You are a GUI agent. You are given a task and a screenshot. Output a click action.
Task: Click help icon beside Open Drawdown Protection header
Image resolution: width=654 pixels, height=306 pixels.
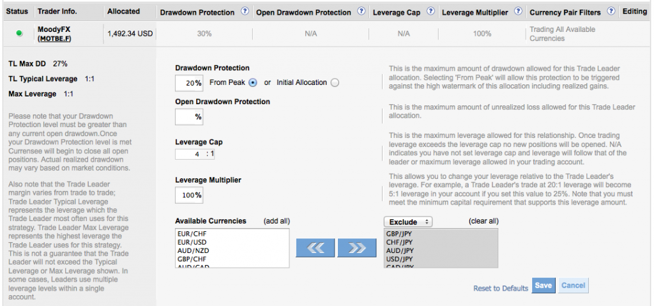361,11
